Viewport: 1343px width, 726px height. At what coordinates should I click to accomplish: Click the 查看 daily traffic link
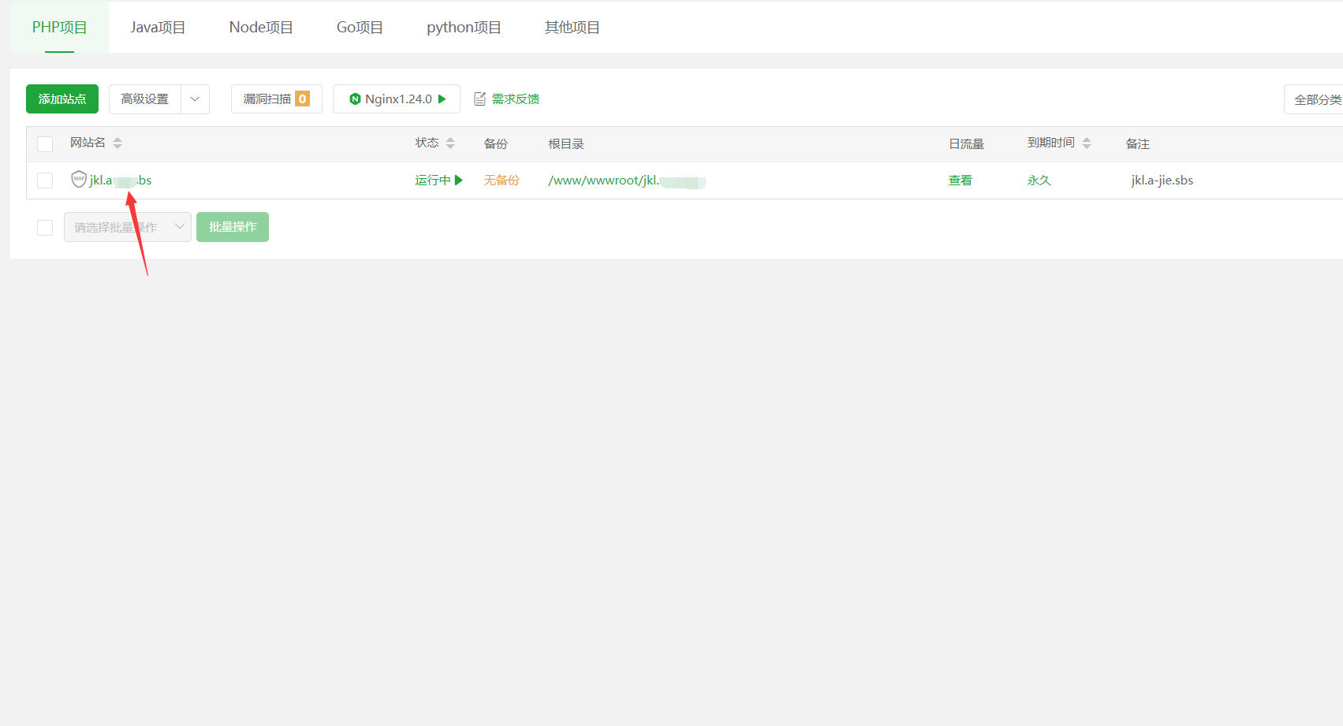[960, 181]
